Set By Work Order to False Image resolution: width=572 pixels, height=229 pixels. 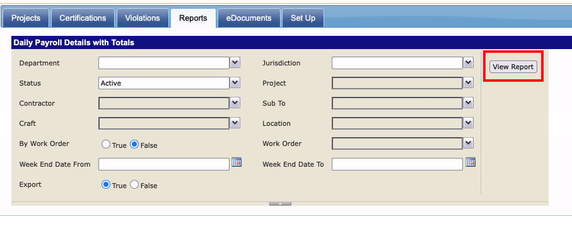click(134, 144)
